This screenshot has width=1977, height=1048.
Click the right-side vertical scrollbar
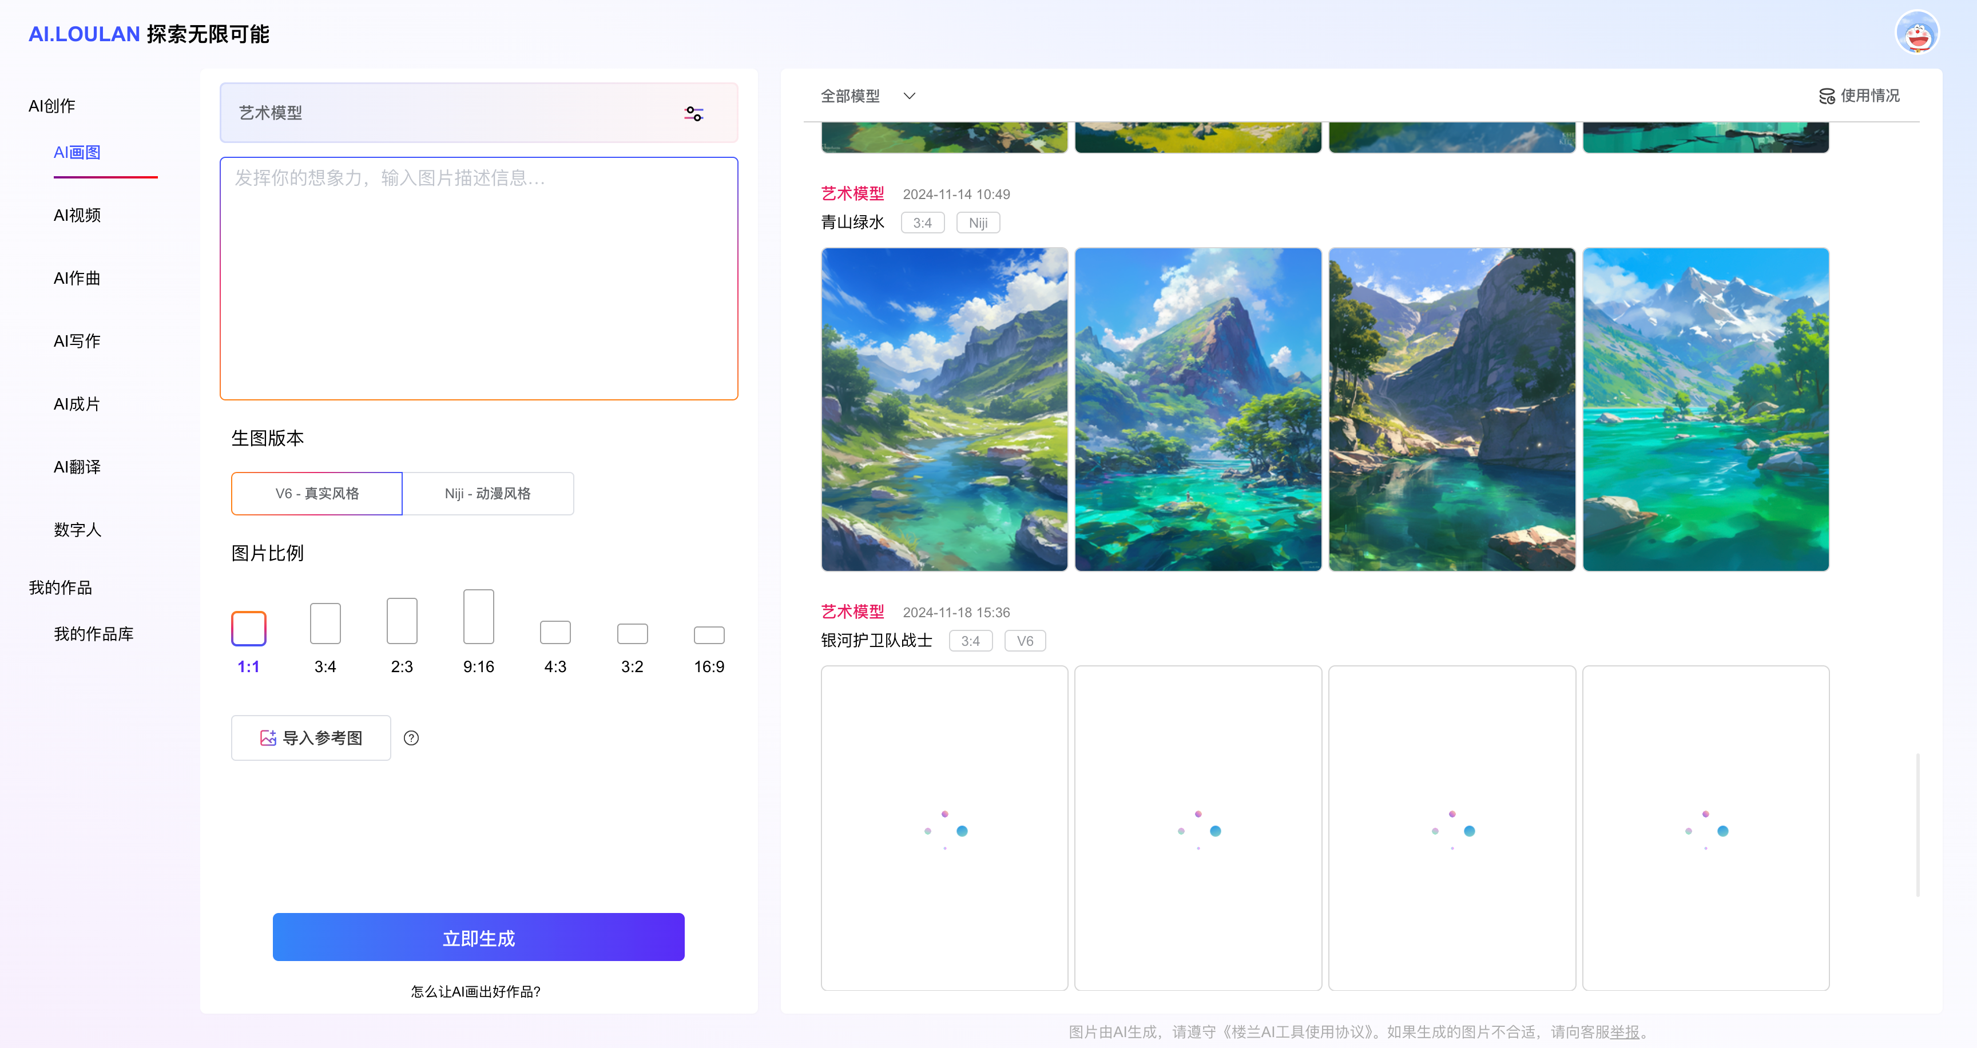click(x=1917, y=825)
